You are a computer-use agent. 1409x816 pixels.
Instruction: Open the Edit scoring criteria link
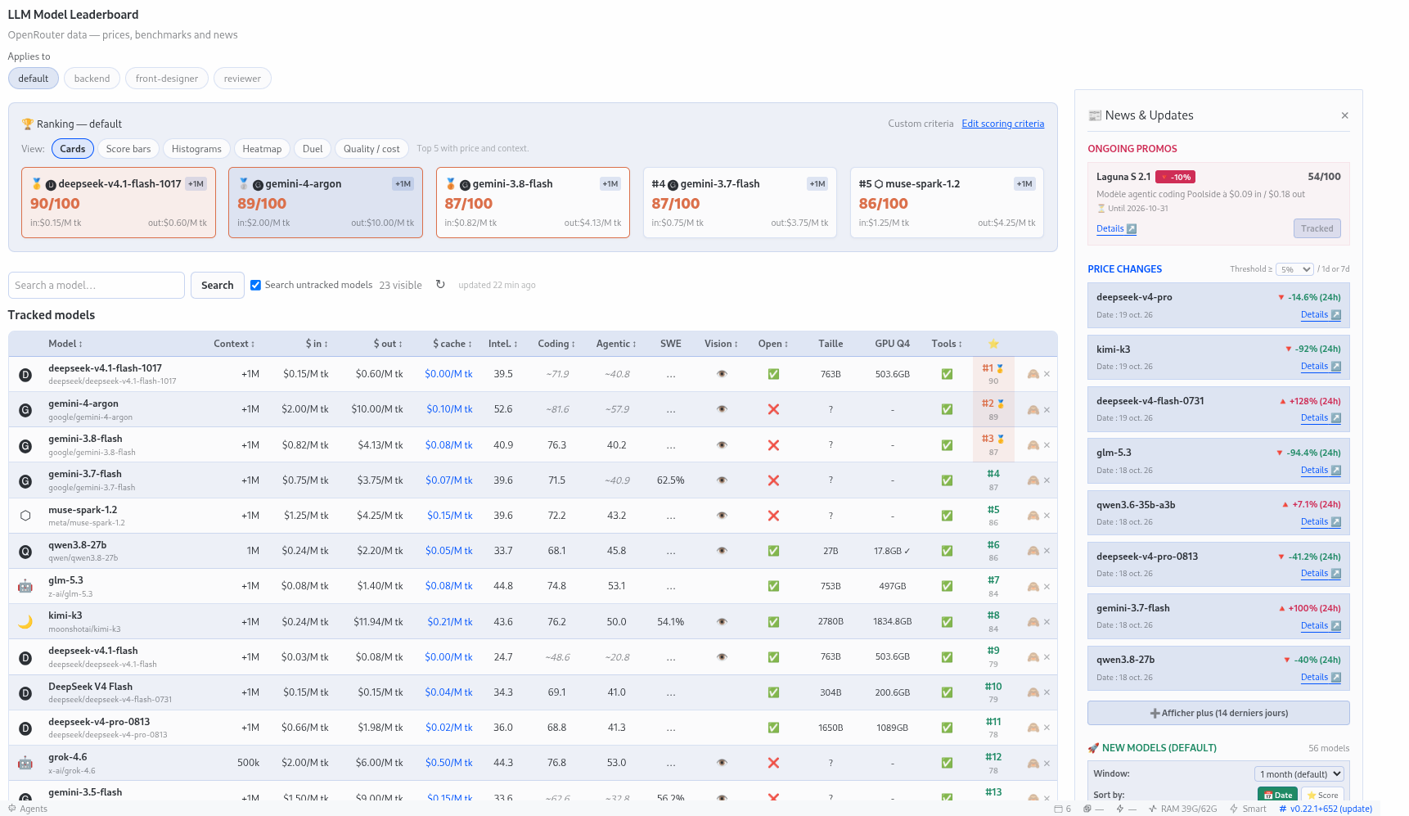[1003, 124]
